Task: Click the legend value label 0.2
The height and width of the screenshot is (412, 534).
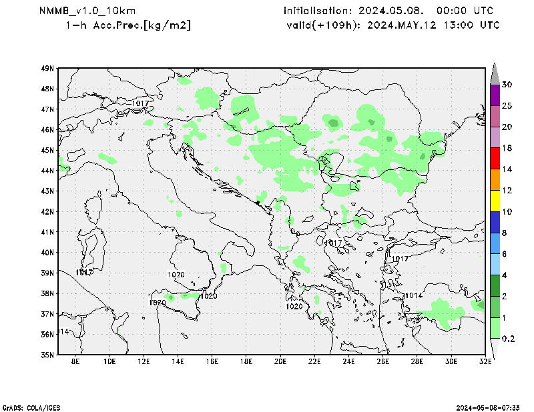Action: (x=509, y=339)
